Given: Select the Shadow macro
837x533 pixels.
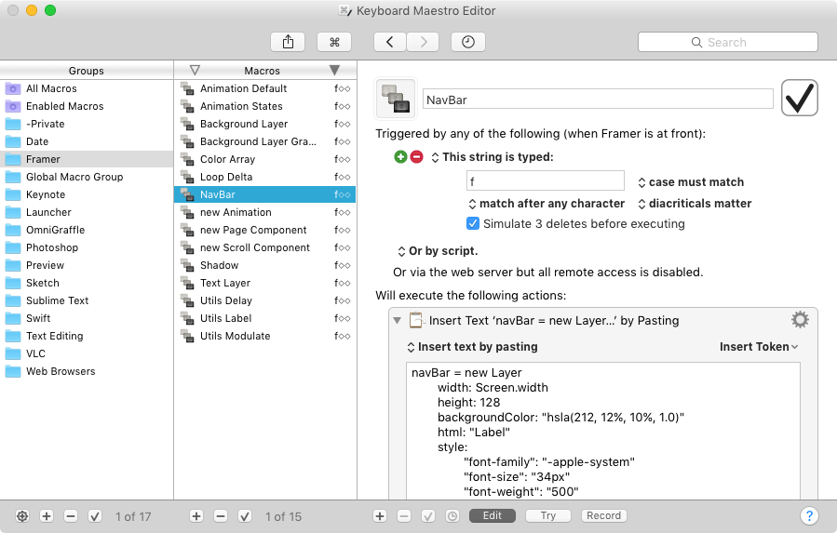Looking at the screenshot, I should tap(265, 265).
